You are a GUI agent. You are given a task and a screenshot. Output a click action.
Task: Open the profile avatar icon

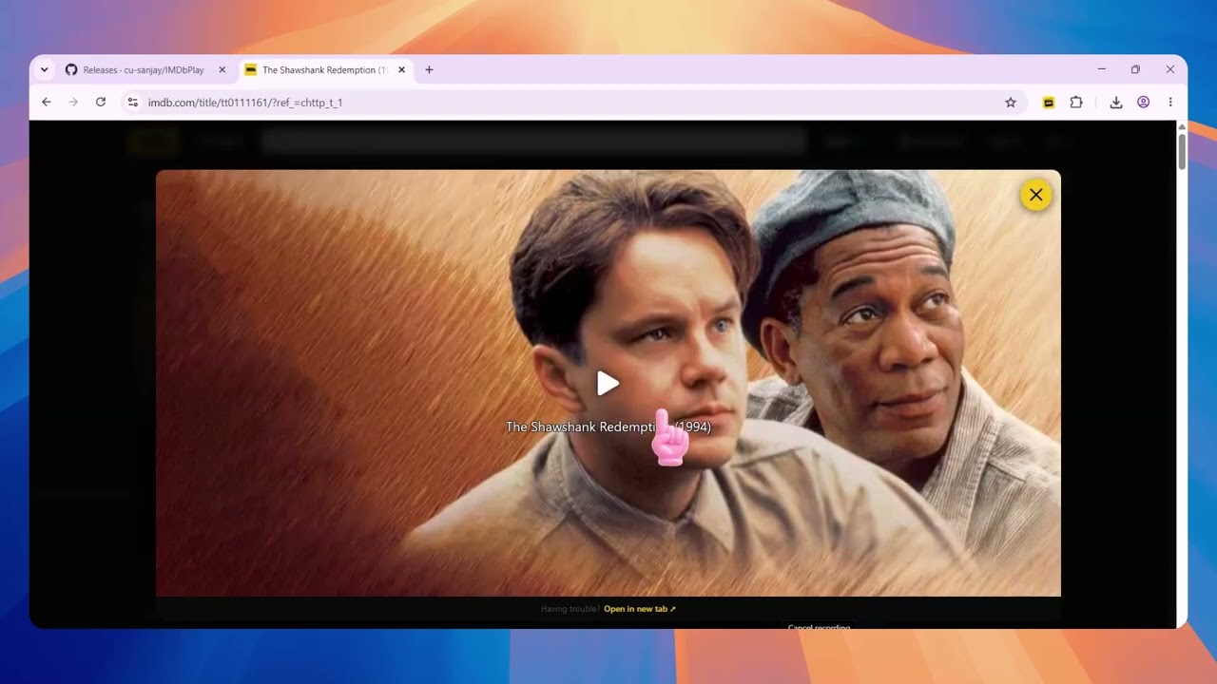pos(1144,103)
